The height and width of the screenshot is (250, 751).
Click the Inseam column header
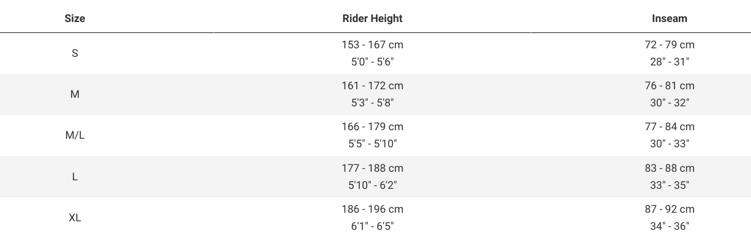pyautogui.click(x=670, y=18)
